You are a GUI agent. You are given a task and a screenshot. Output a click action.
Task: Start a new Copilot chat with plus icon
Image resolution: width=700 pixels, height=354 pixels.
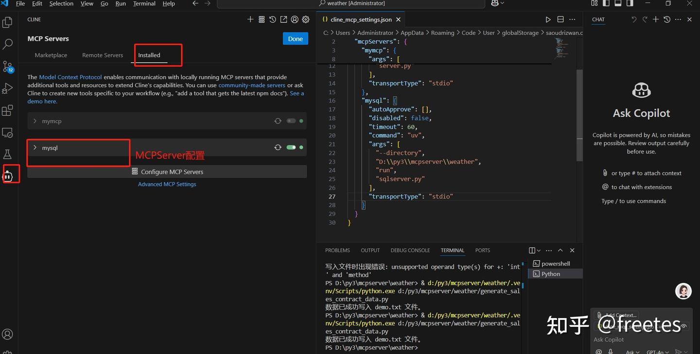pyautogui.click(x=656, y=19)
